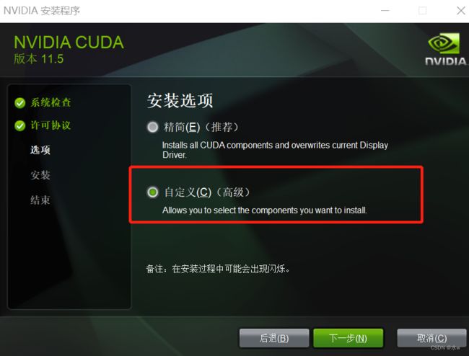Click the 精简(E)（推荐）label text
The width and height of the screenshot is (469, 356).
tap(201, 128)
